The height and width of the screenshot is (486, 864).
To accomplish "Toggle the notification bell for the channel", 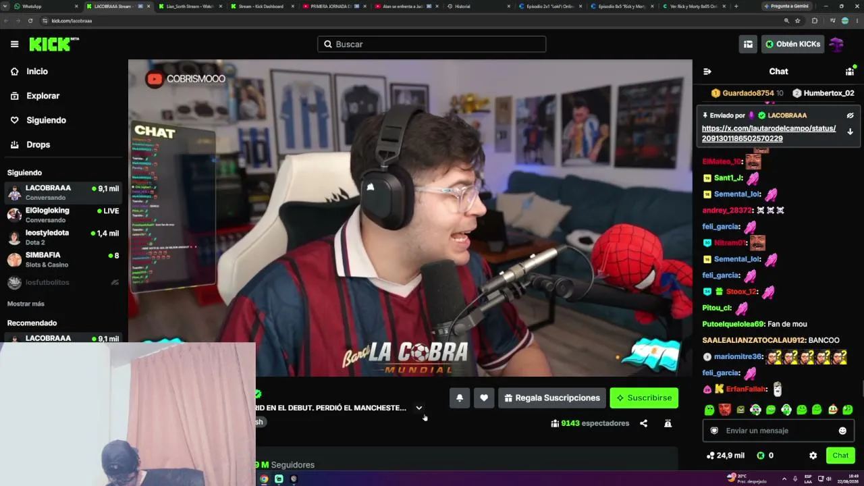I will pyautogui.click(x=459, y=398).
